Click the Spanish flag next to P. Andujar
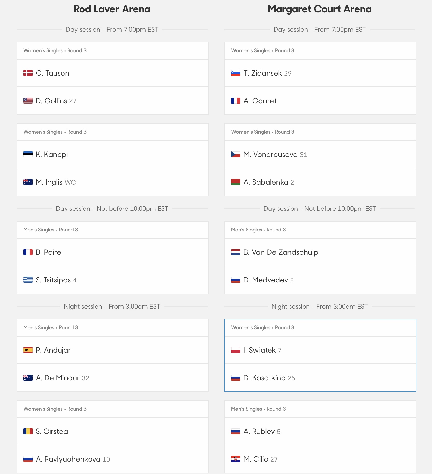432x474 pixels. (28, 350)
